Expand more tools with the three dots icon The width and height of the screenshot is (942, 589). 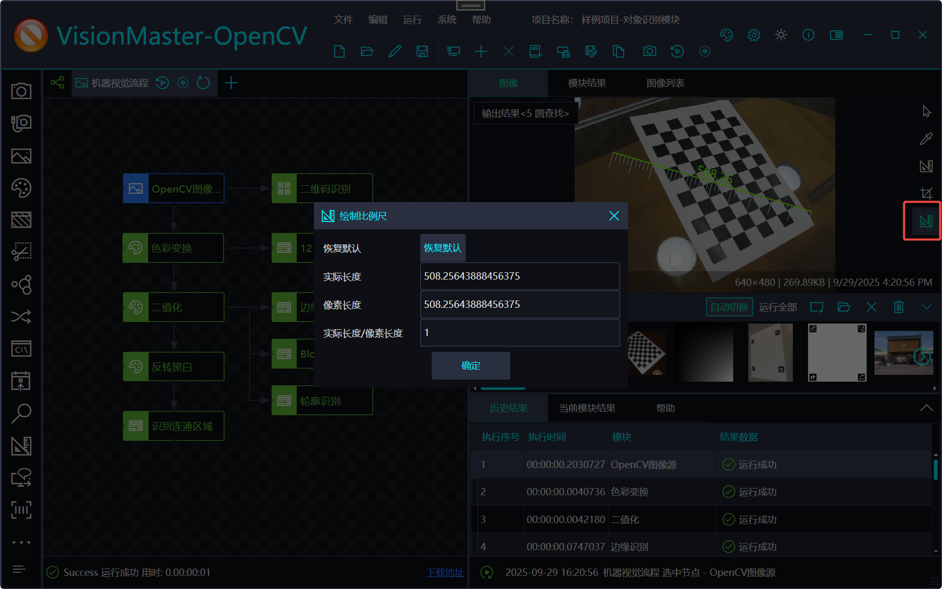pyautogui.click(x=21, y=542)
